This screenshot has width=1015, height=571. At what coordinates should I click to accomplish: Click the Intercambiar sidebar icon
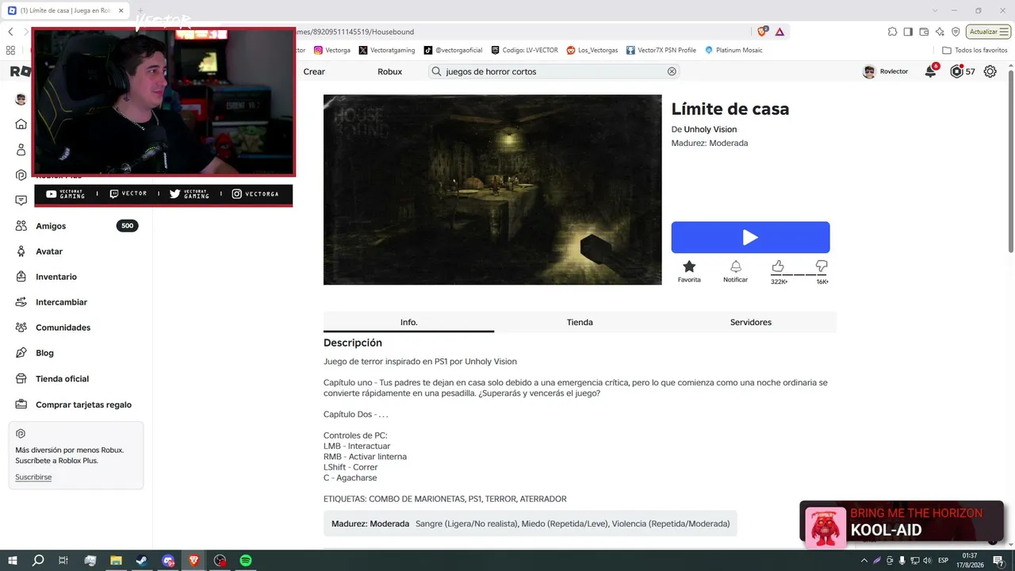[21, 302]
